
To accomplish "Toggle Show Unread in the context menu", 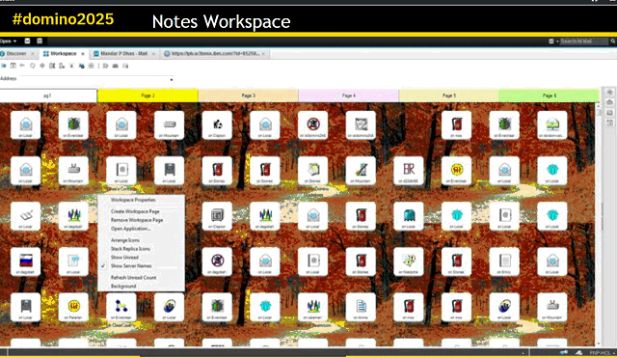I will point(124,258).
